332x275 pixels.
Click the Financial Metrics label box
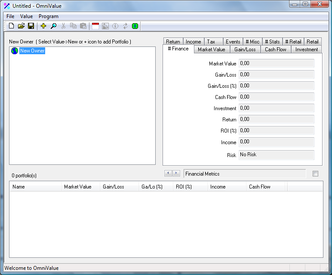245,174
